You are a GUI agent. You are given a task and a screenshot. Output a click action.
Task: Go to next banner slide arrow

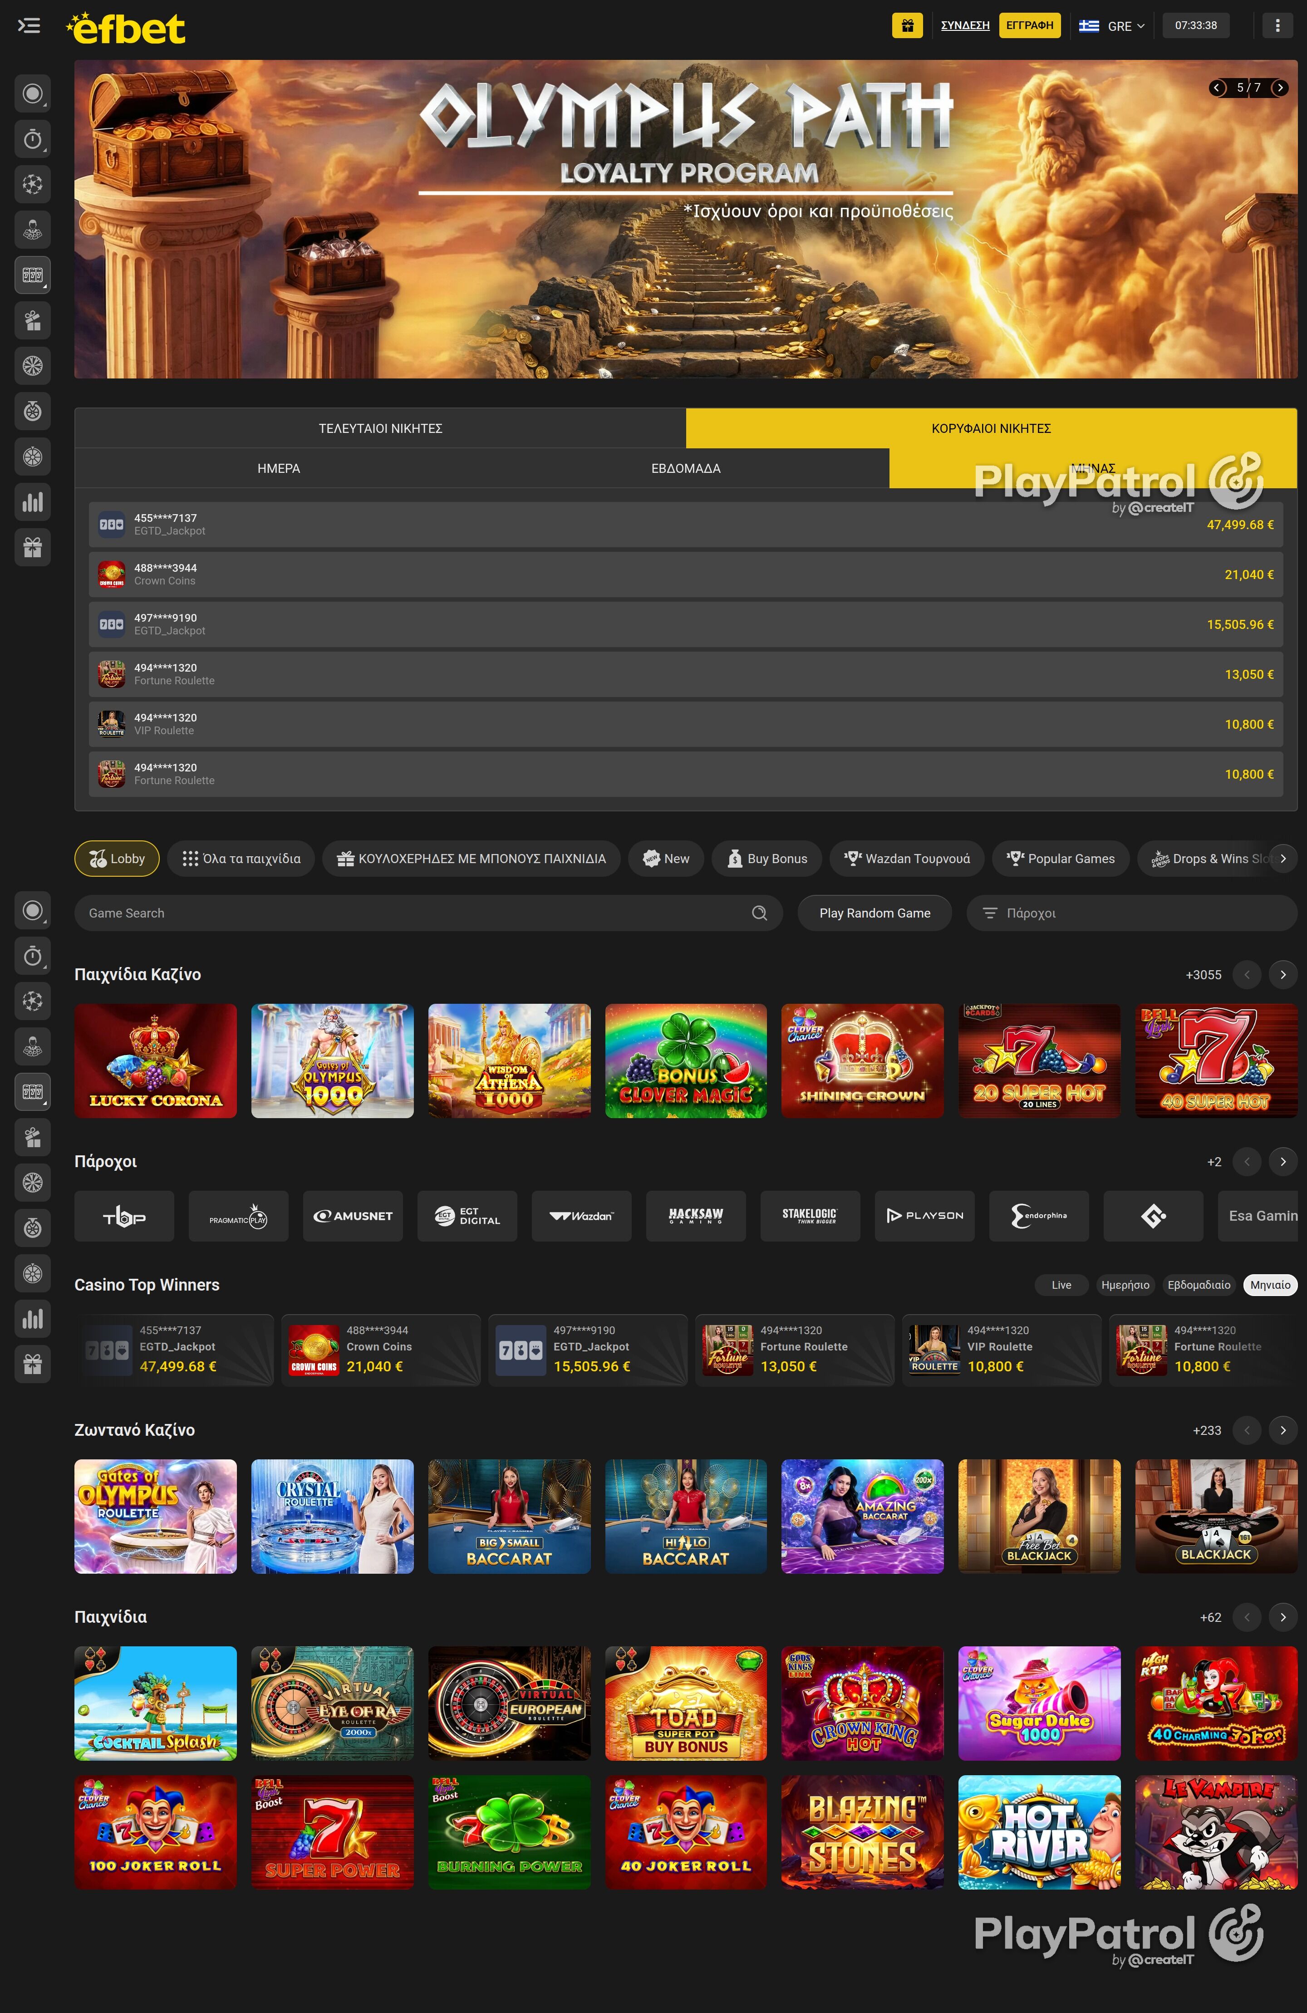pyautogui.click(x=1280, y=87)
